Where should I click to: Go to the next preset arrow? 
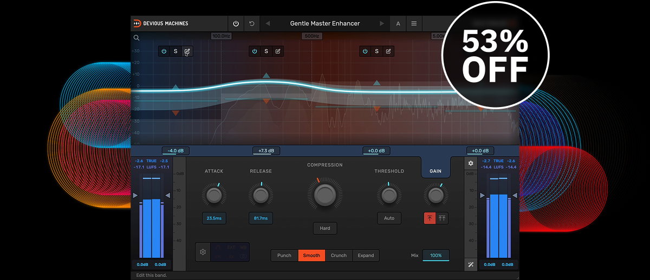pos(382,24)
